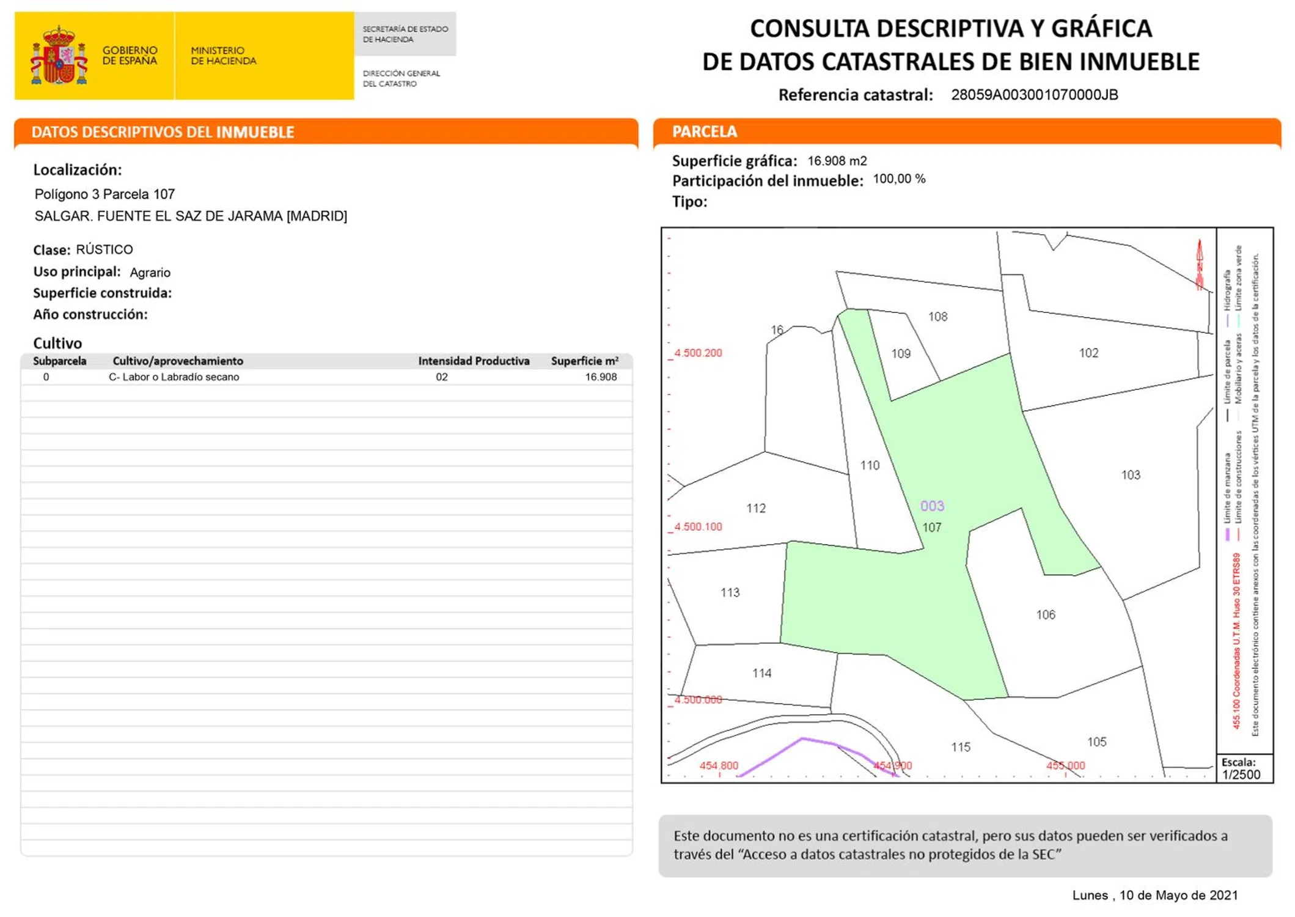This screenshot has width=1295, height=917.
Task: Click the Dirección General del Catastro label
Action: tap(401, 78)
